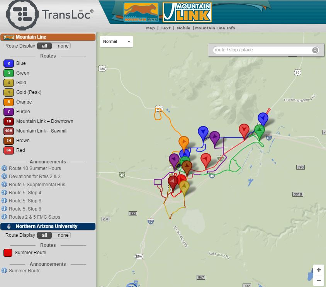Open the Normal map type dropdown

[116, 41]
